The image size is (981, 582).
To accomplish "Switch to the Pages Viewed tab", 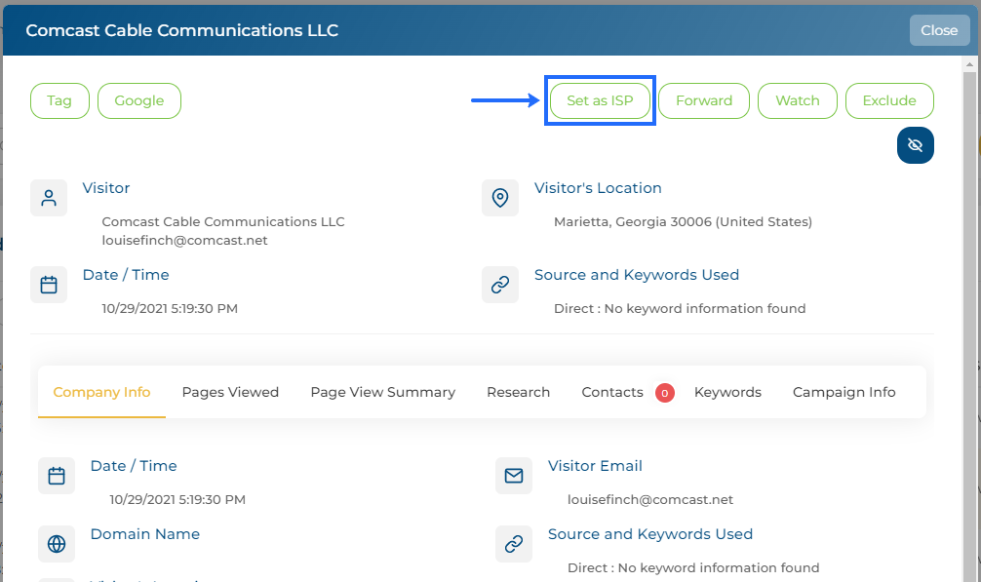I will point(230,392).
